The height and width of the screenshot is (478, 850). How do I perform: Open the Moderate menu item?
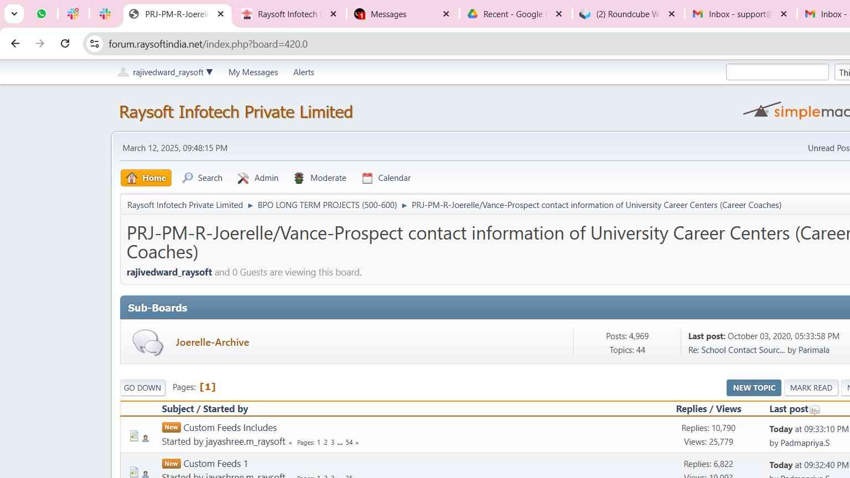pos(320,178)
